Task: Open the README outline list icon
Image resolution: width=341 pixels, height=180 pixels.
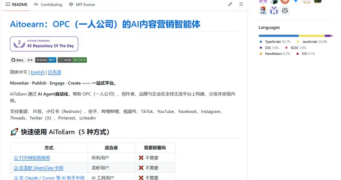Action: [241, 4]
